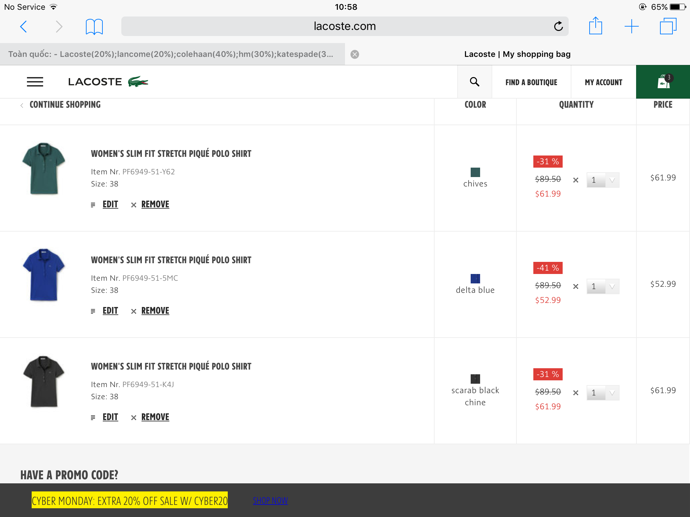
Task: Open the shopping bag with 3 items
Action: [663, 82]
